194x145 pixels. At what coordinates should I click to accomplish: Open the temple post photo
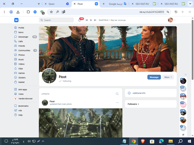(x=81, y=123)
